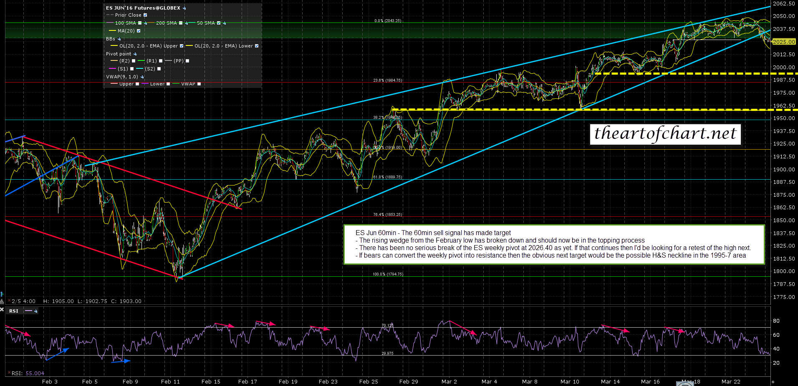Edit 50 SMA via its wrench icon
Viewport: 798px width, 386px height.
(224, 23)
